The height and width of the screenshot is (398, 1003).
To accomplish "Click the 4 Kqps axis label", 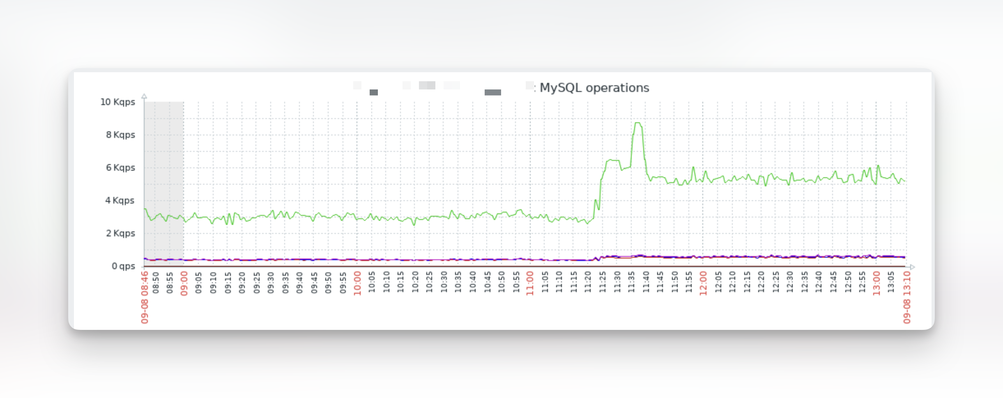I will pyautogui.click(x=120, y=201).
